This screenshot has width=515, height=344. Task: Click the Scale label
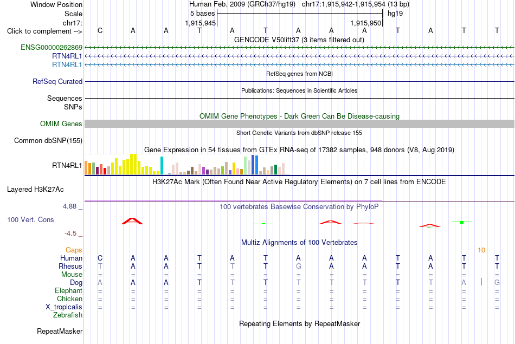click(73, 14)
